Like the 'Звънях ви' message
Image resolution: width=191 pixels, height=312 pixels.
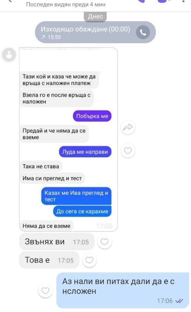[x=104, y=242]
